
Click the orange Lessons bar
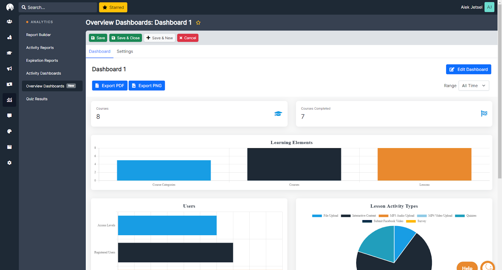tap(425, 164)
